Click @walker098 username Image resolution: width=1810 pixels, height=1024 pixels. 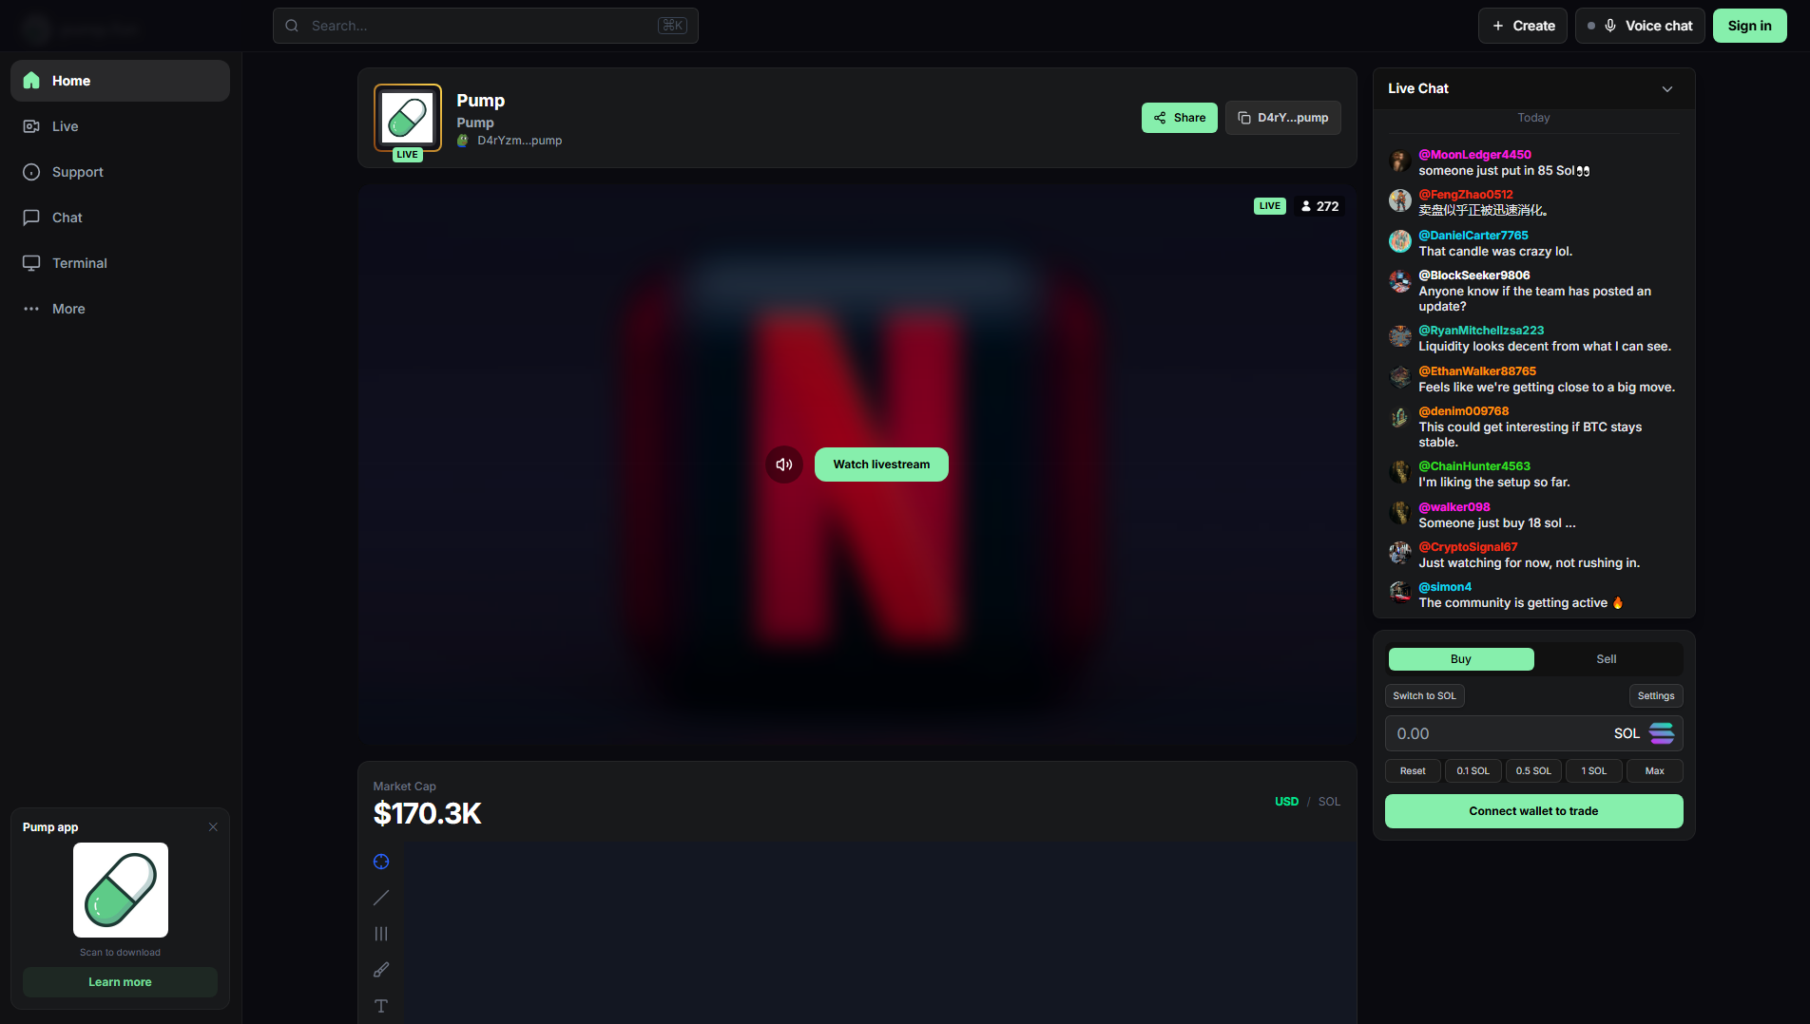(x=1454, y=507)
